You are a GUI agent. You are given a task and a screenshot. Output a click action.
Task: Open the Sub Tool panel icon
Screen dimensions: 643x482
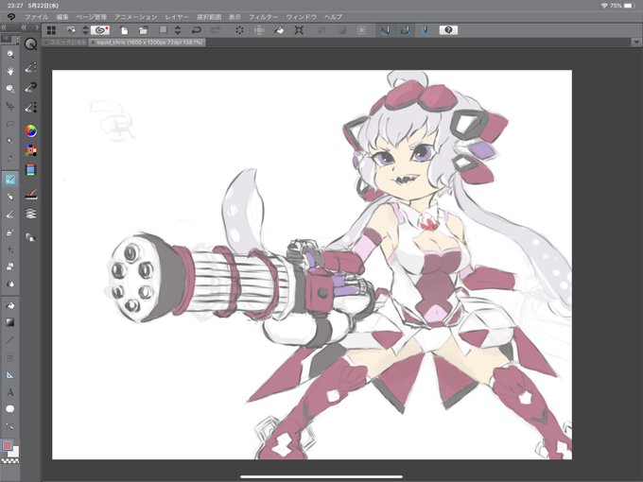(31, 68)
